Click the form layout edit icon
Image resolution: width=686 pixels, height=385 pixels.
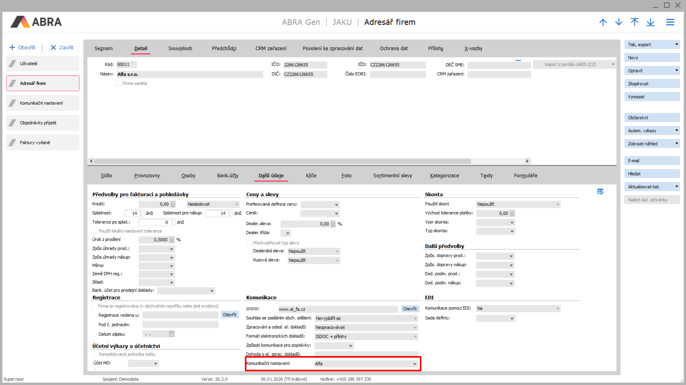600,192
